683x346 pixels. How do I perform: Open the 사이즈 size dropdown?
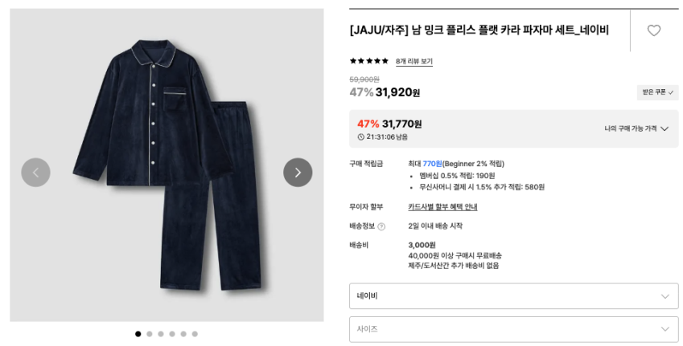coord(513,329)
